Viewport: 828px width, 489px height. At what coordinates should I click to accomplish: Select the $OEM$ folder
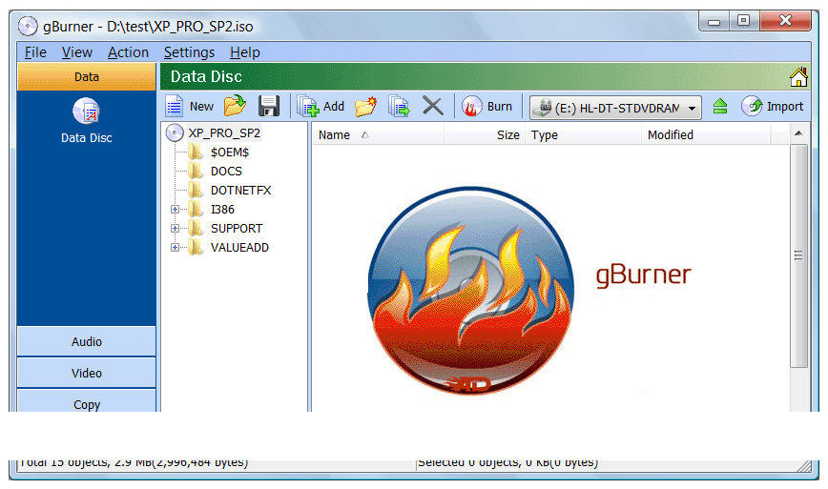coord(229,152)
